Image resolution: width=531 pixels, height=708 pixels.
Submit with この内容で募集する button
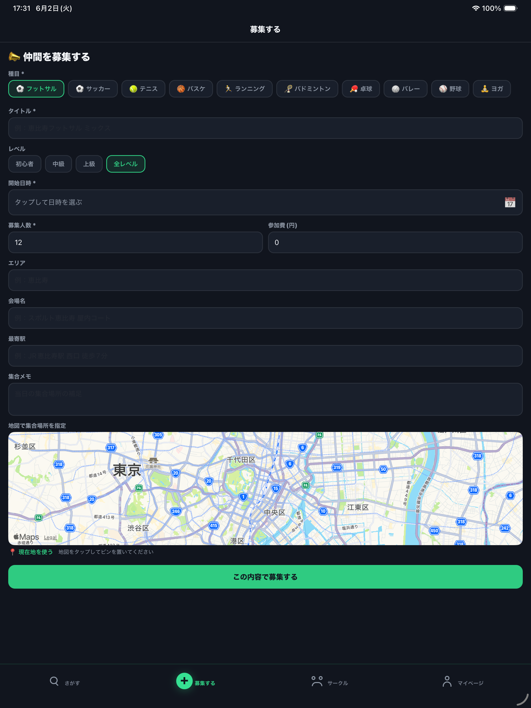265,577
